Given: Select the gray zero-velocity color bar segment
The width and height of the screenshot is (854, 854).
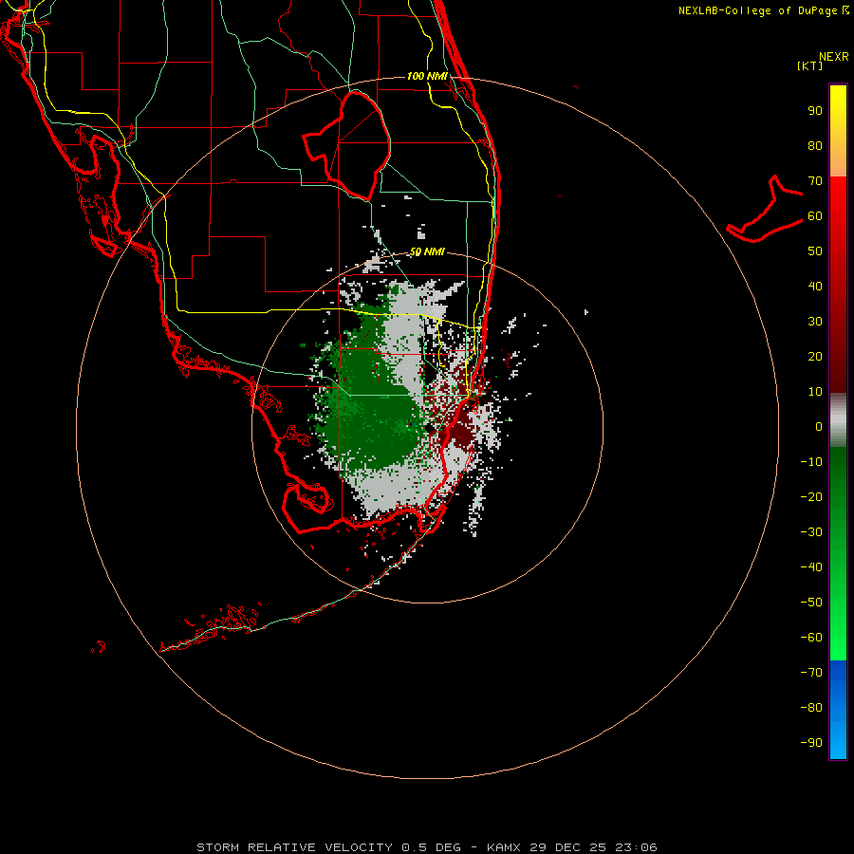Looking at the screenshot, I should (838, 420).
